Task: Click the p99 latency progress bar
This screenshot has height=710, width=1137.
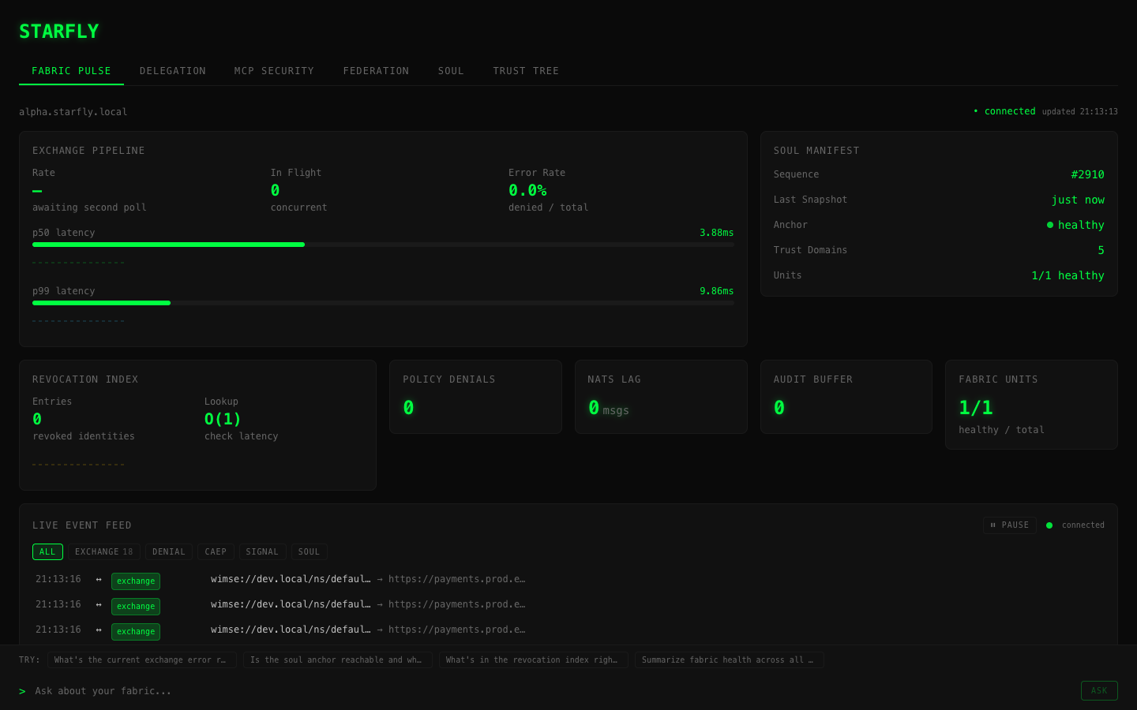Action: tap(383, 303)
